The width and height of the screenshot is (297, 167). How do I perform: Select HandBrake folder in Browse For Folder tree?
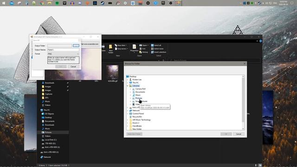point(137,126)
